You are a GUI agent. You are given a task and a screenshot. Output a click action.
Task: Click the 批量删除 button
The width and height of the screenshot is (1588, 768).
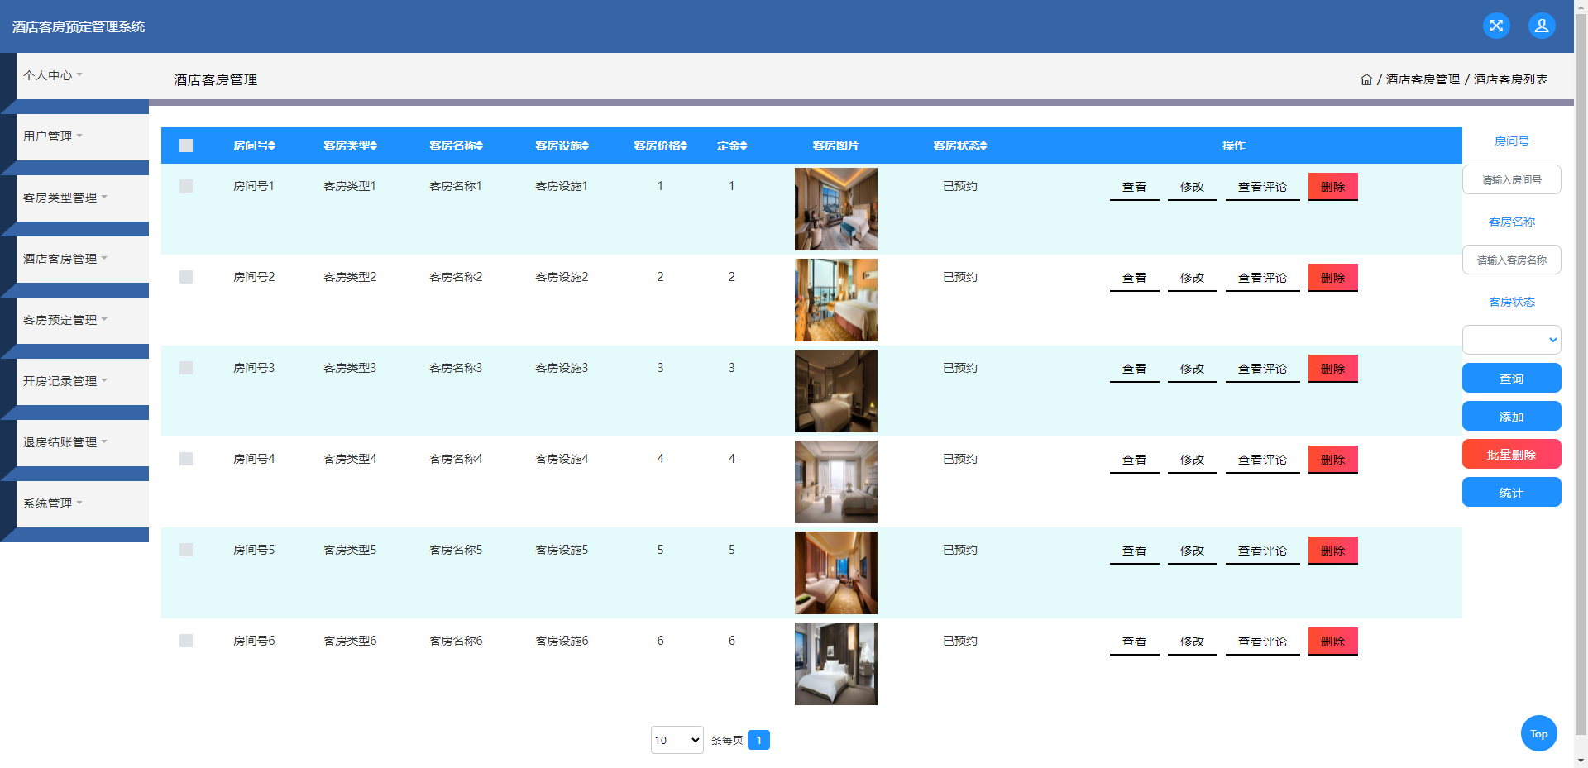pos(1511,454)
